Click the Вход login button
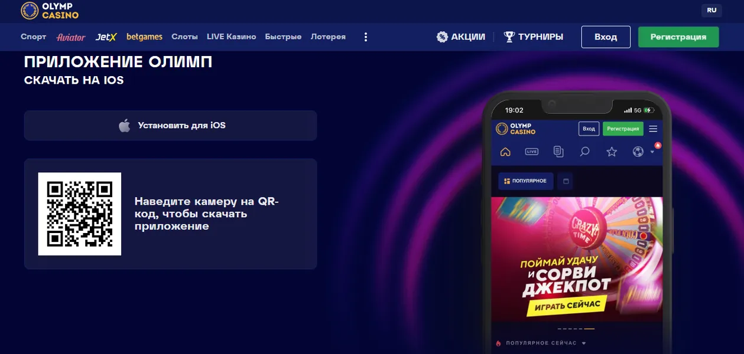Viewport: 744px width, 354px height. coord(606,37)
